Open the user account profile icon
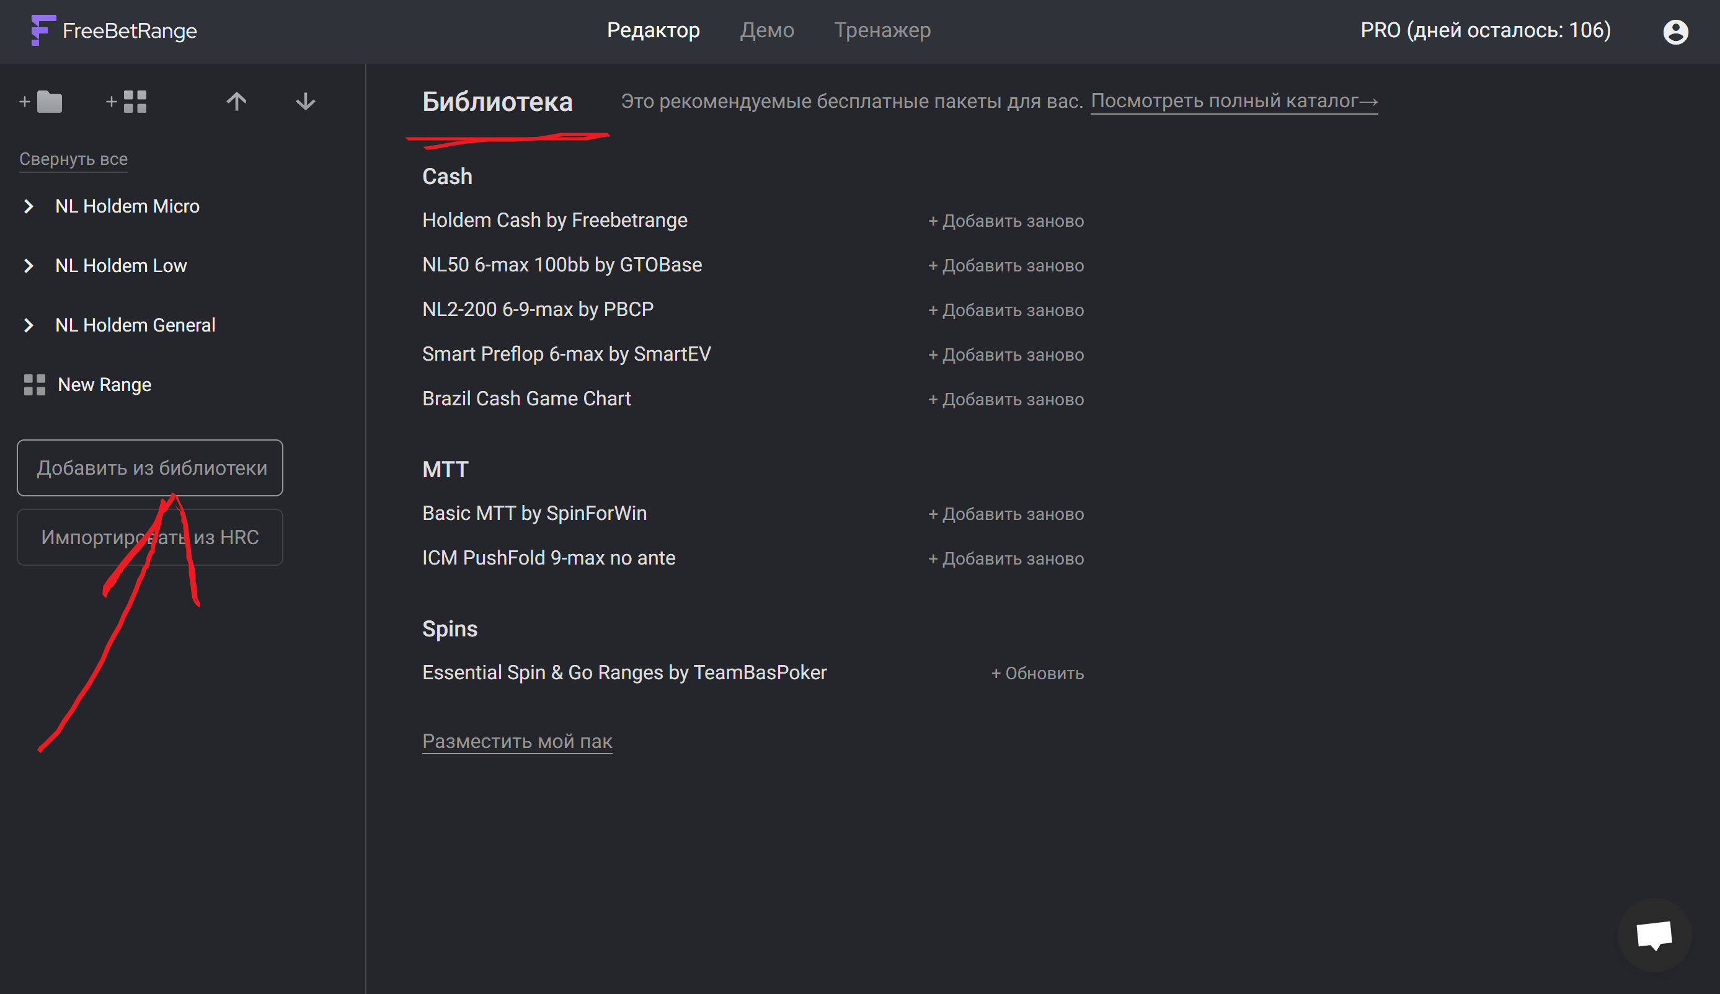Screen dimensions: 1720x994 pyautogui.click(x=1675, y=32)
